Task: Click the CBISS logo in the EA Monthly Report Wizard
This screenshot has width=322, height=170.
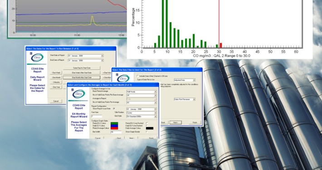Action: pos(78,94)
